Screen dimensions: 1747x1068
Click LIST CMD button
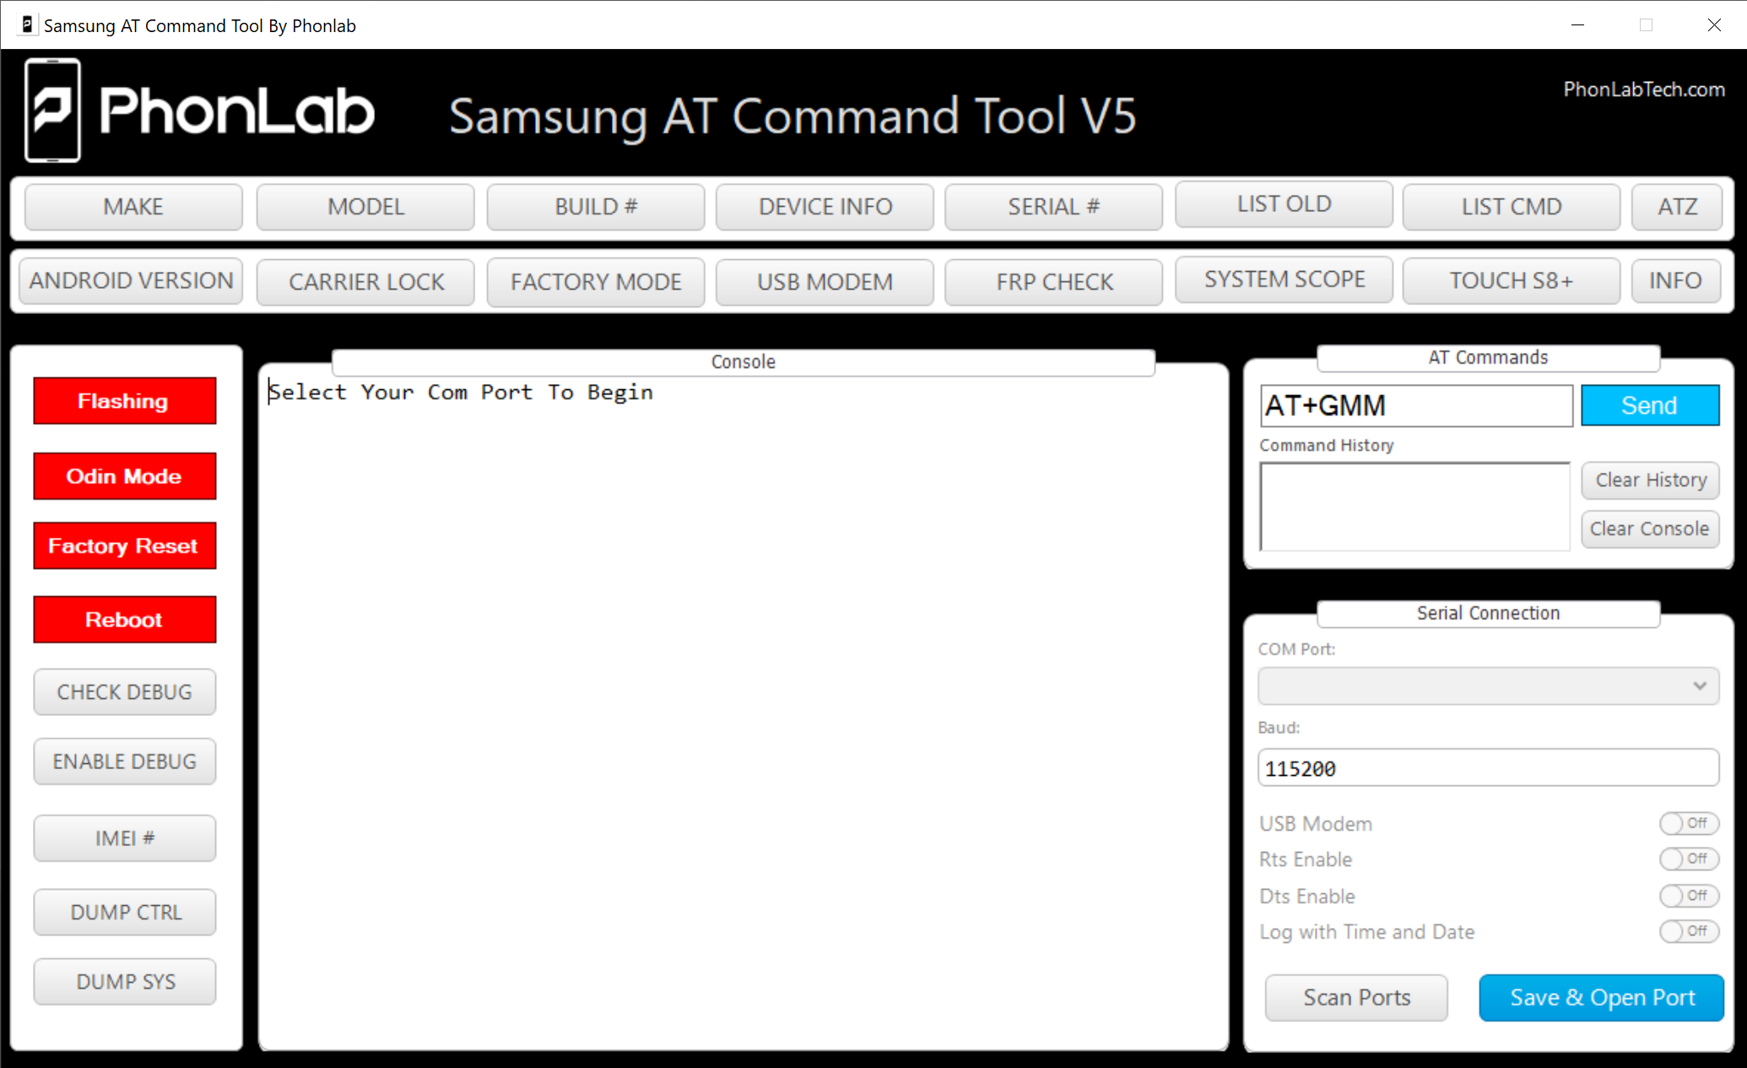pyautogui.click(x=1512, y=207)
